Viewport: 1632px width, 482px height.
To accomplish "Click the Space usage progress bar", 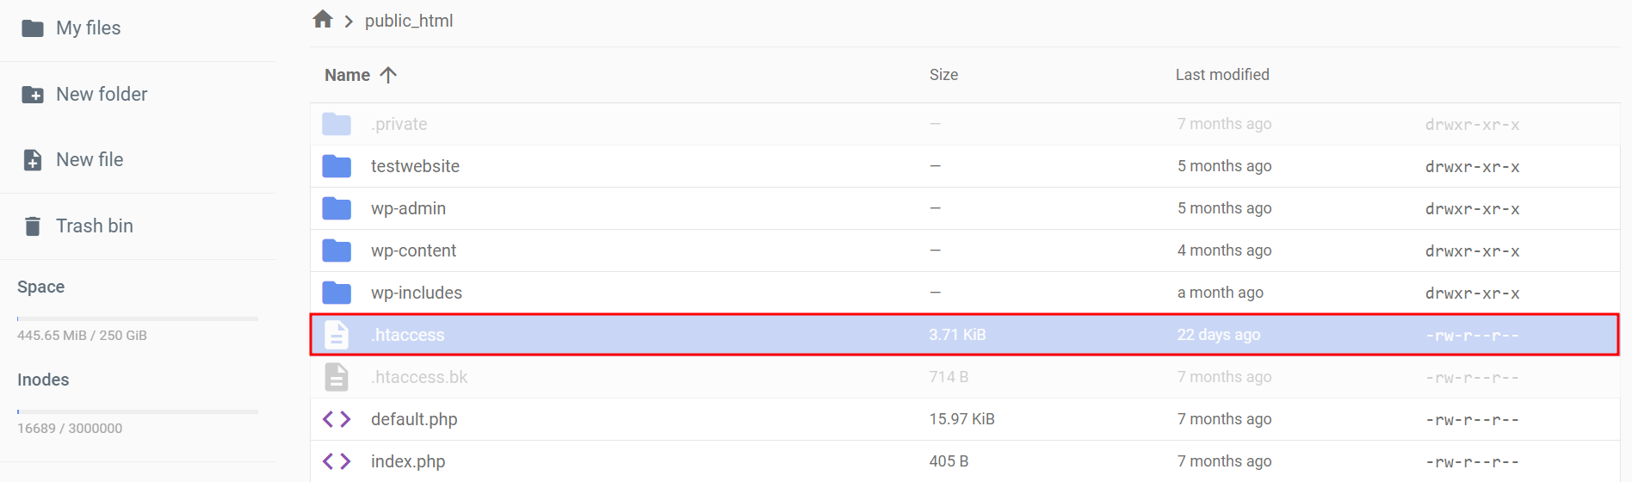I will [138, 318].
